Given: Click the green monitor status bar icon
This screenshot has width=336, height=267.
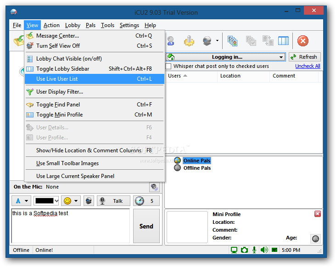Looking at the screenshot, I should coord(234,250).
